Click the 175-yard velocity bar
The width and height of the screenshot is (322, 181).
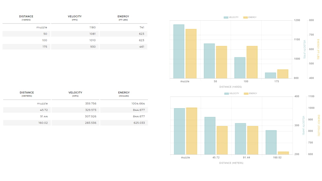tap(270, 75)
